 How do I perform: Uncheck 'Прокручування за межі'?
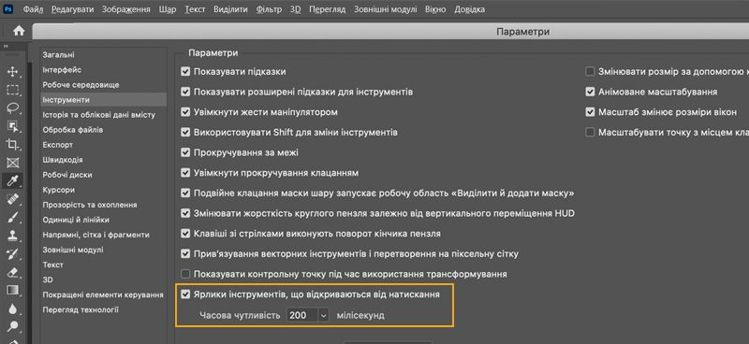point(185,152)
